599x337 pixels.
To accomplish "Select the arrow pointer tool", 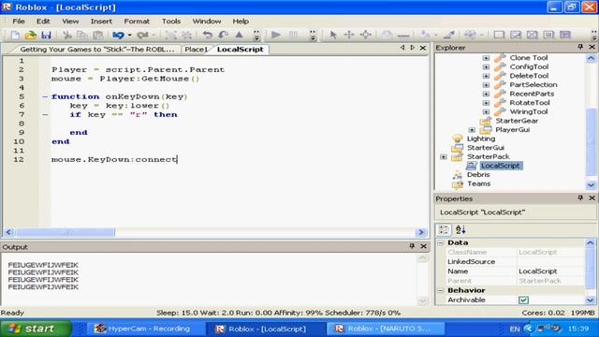I will 333,36.
